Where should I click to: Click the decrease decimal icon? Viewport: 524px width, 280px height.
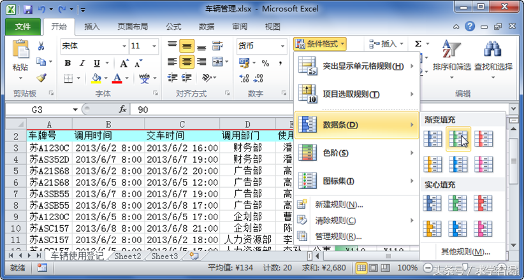[258, 78]
